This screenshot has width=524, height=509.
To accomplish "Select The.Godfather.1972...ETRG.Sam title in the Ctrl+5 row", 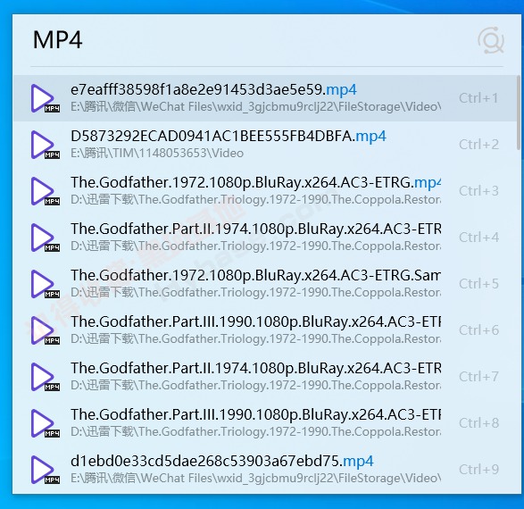I will click(x=255, y=275).
